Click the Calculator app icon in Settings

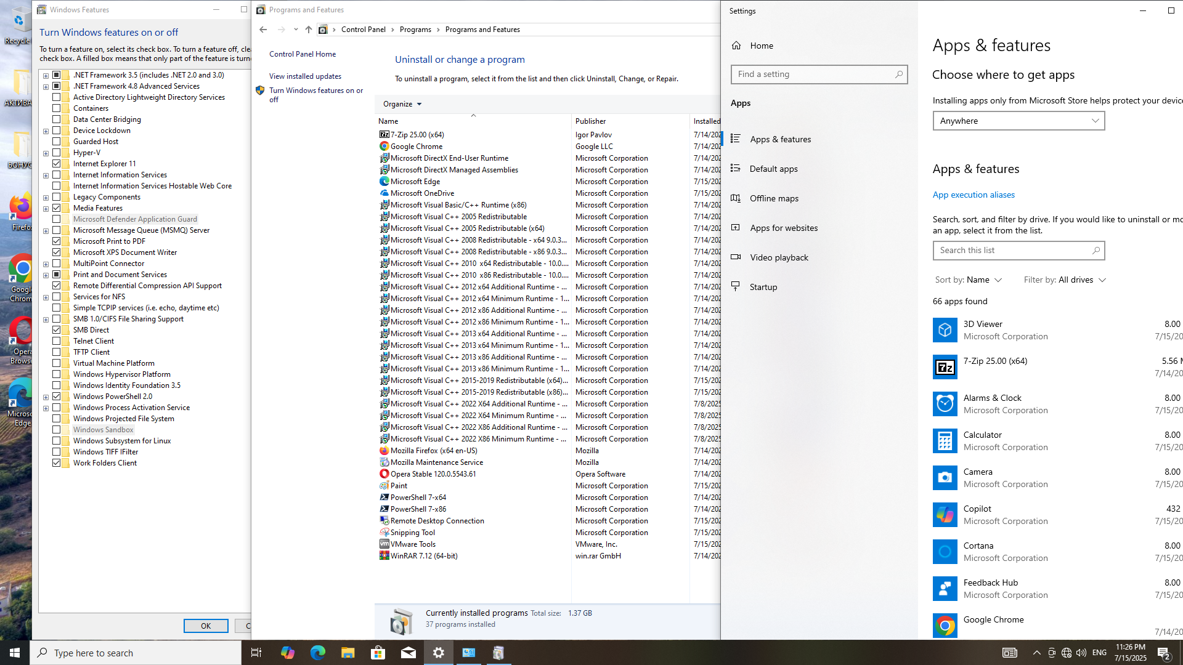[x=945, y=441]
